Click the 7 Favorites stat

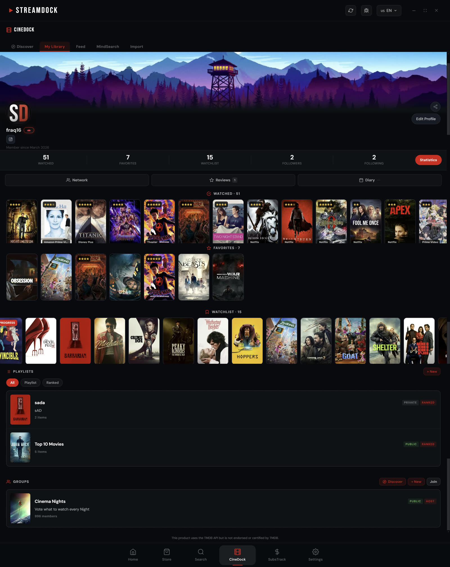tap(128, 160)
